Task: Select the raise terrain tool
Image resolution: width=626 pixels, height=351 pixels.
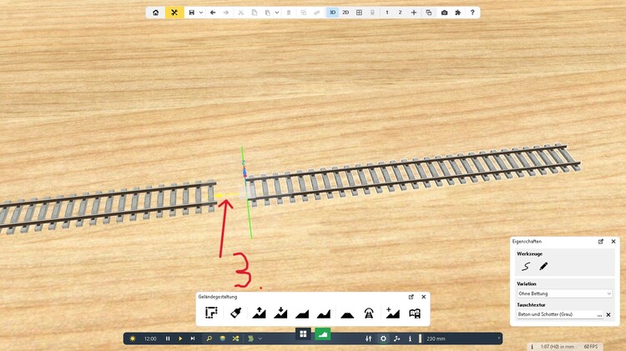Action: point(259,313)
